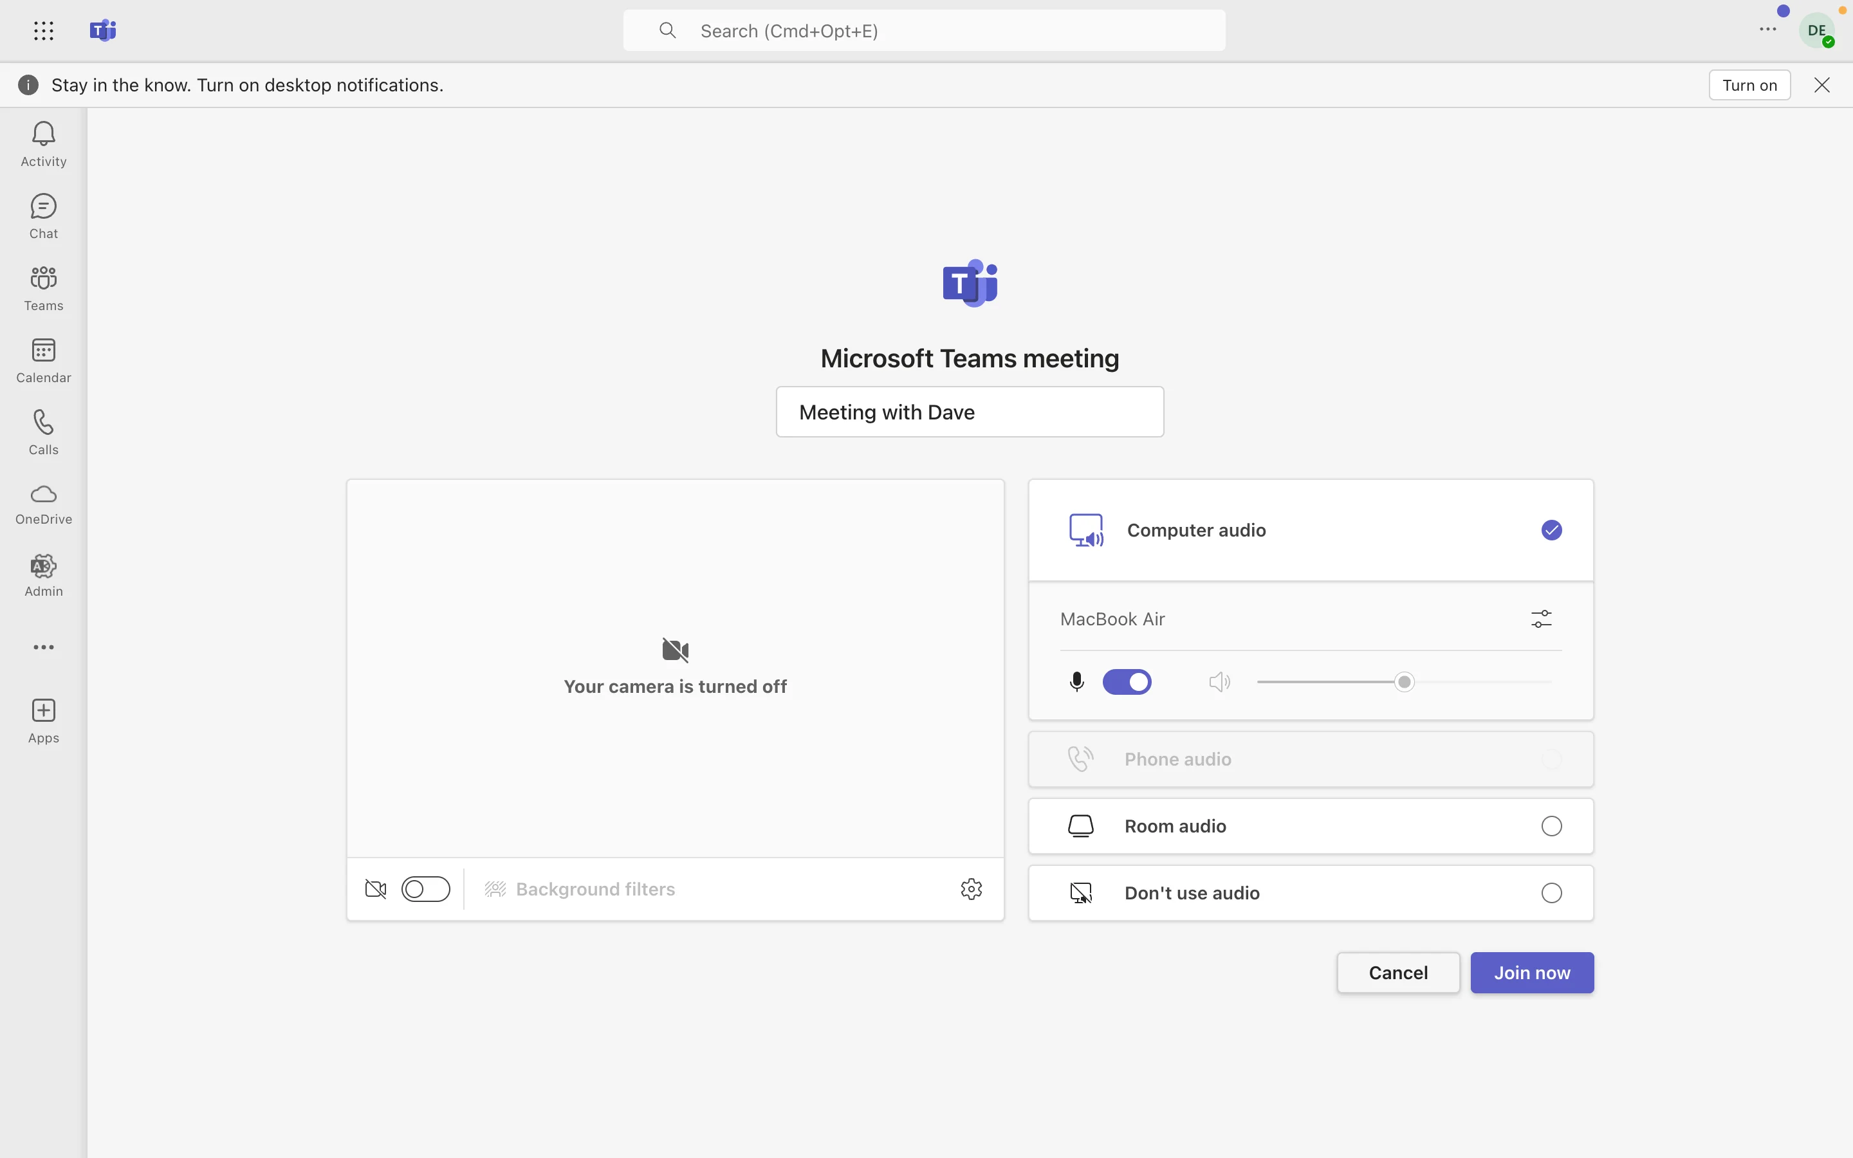Navigate to the Calls section
The height and width of the screenshot is (1158, 1853).
(44, 431)
